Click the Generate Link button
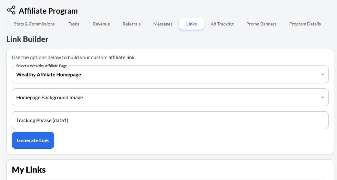337x180 pixels. click(33, 140)
